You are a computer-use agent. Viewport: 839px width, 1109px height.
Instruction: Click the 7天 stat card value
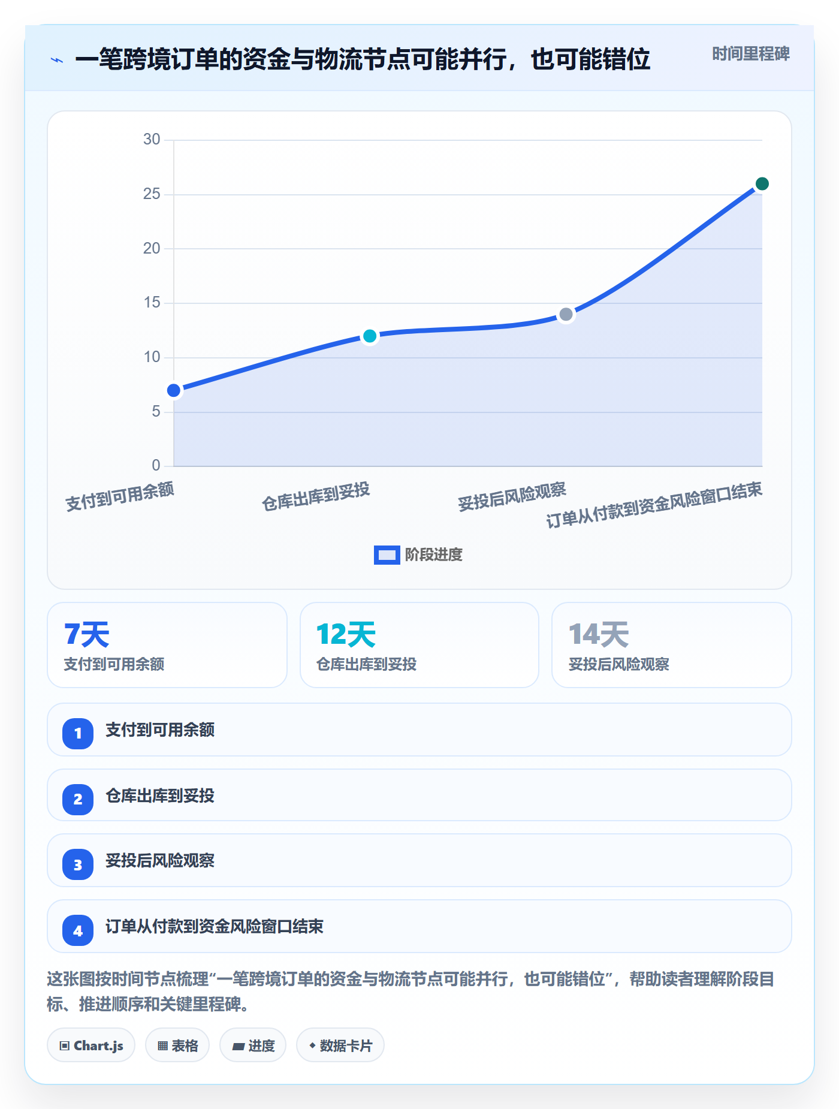(87, 635)
